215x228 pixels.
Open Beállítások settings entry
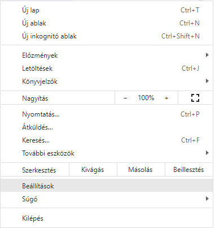tap(107, 186)
